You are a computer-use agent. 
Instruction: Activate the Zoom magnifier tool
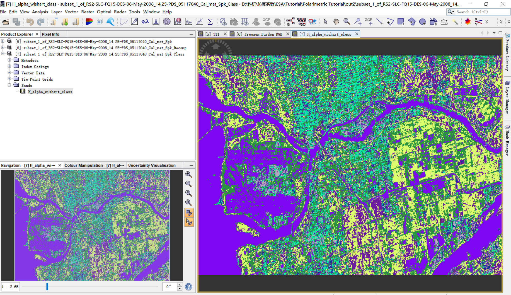[347, 22]
